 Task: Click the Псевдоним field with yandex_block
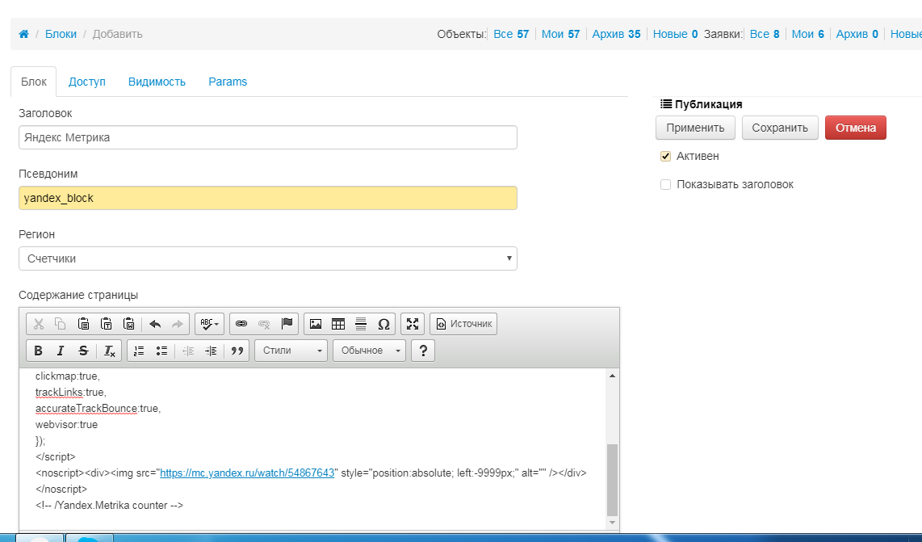267,198
